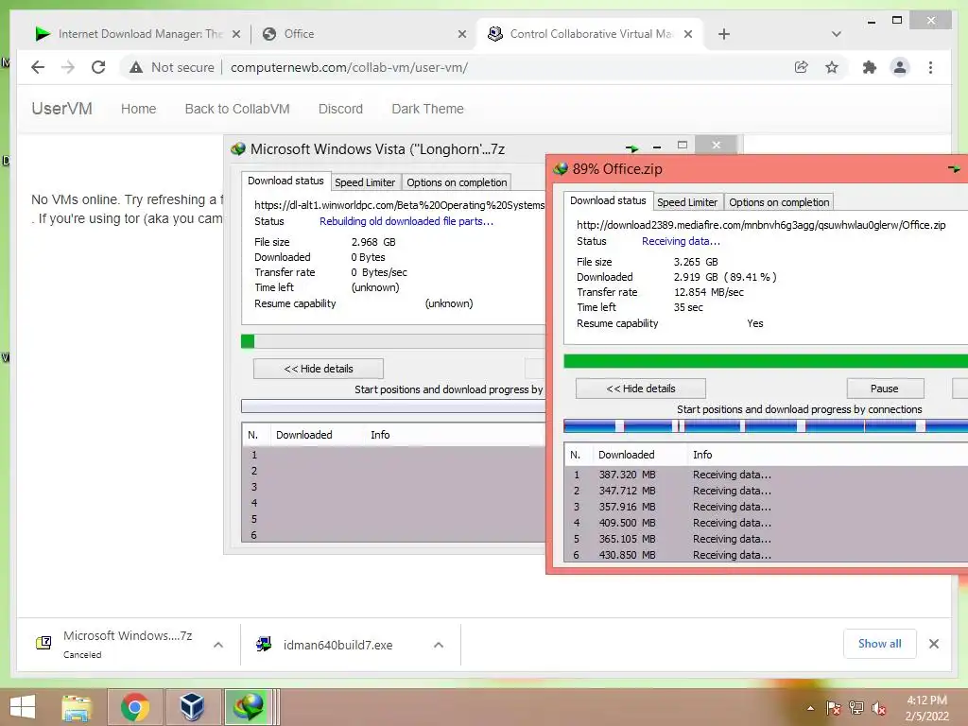Switch to Dark Theme

pos(427,109)
